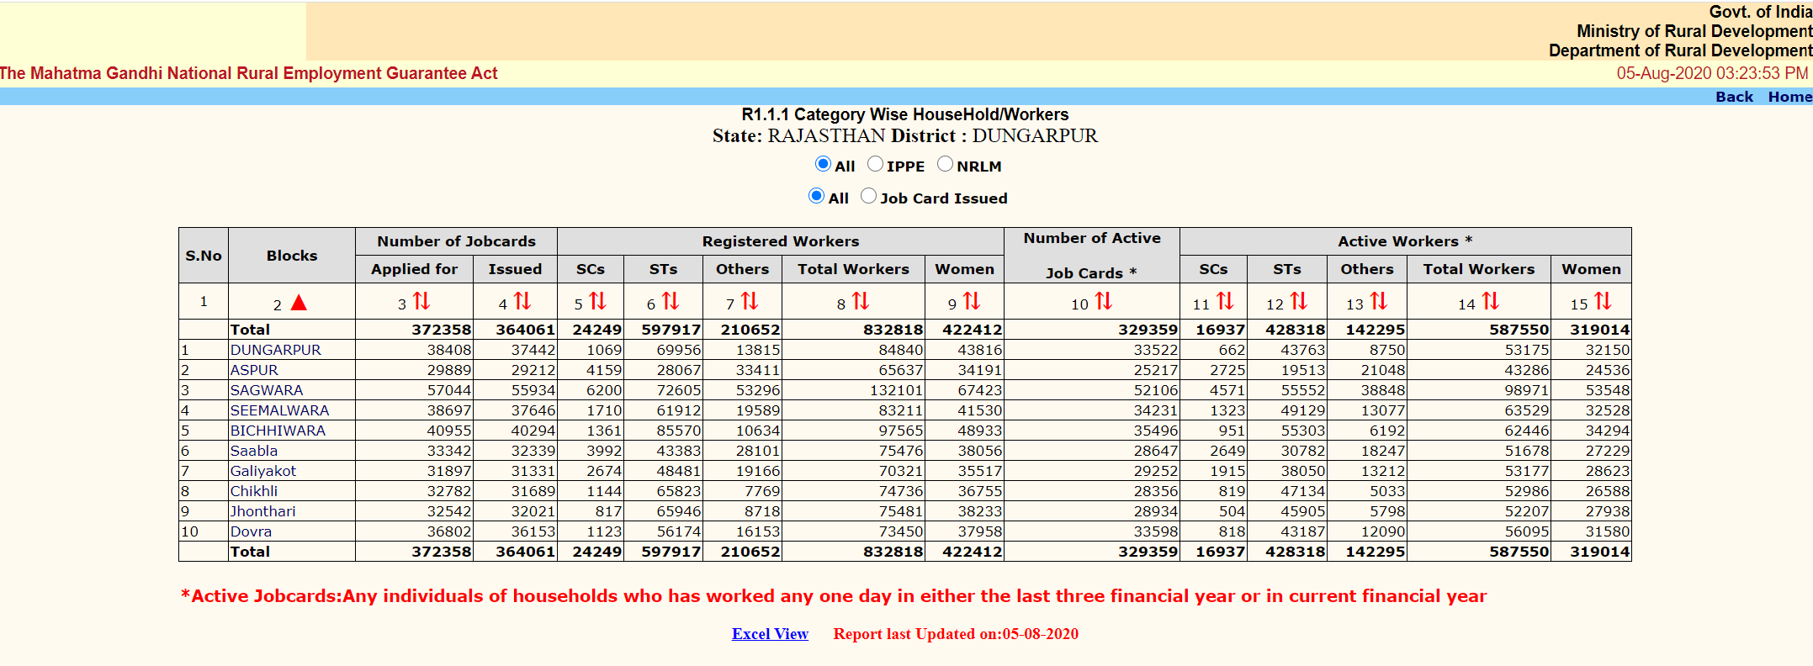Image resolution: width=1813 pixels, height=666 pixels.
Task: Click sort arrows in column 8 Total Workers
Action: 860,301
